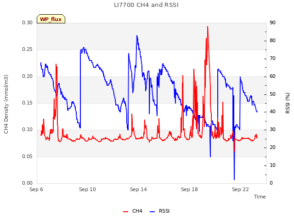Image resolution: width=294 pixels, height=220 pixels.
Task: Click the 40 right axis tick label
Action: pyautogui.click(x=272, y=112)
